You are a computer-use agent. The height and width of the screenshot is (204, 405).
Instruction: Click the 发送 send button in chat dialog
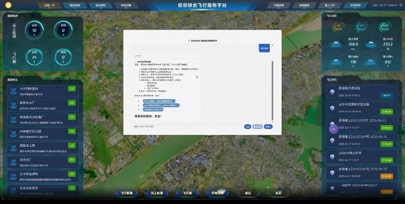(247, 127)
